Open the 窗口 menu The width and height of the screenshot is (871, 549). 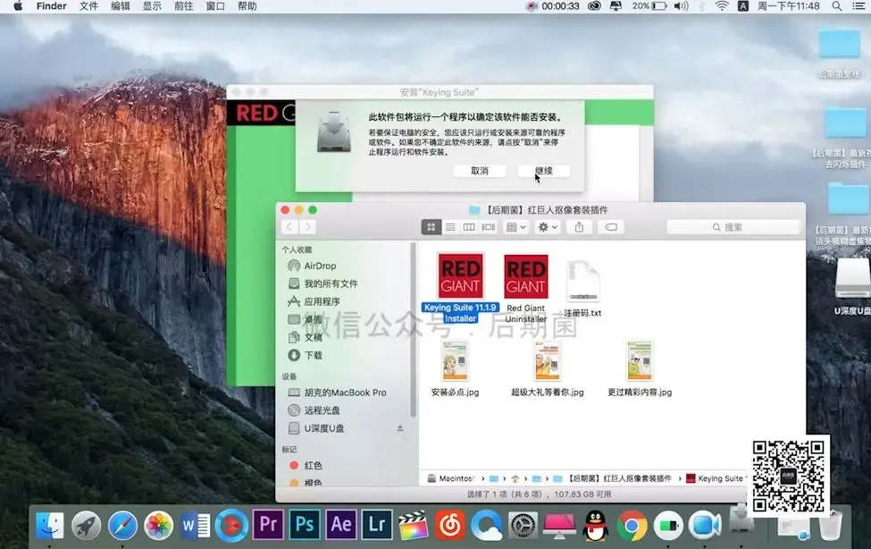(215, 6)
